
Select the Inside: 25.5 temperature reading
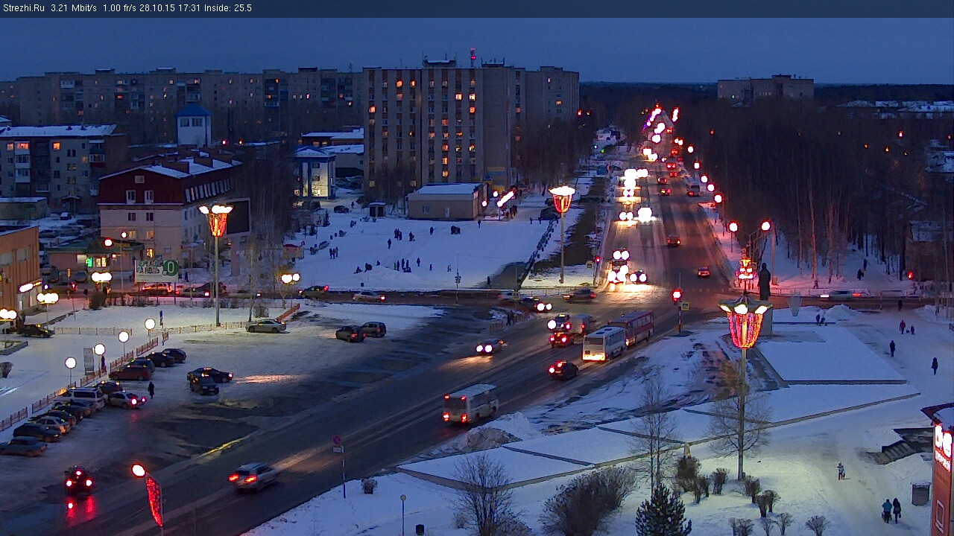point(227,8)
